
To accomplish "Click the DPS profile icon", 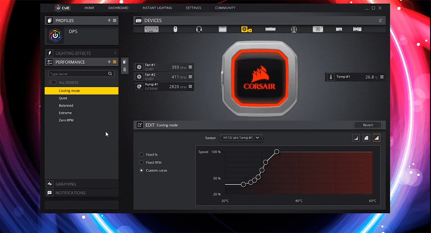I will (55, 35).
